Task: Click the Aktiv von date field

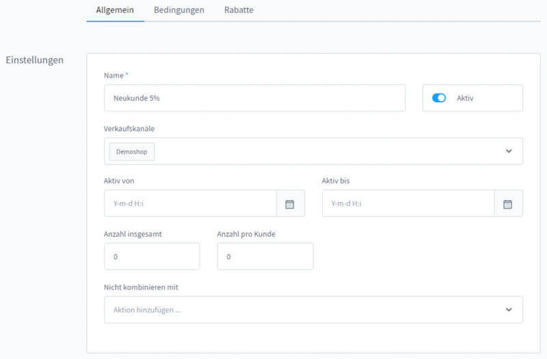Action: tap(190, 203)
